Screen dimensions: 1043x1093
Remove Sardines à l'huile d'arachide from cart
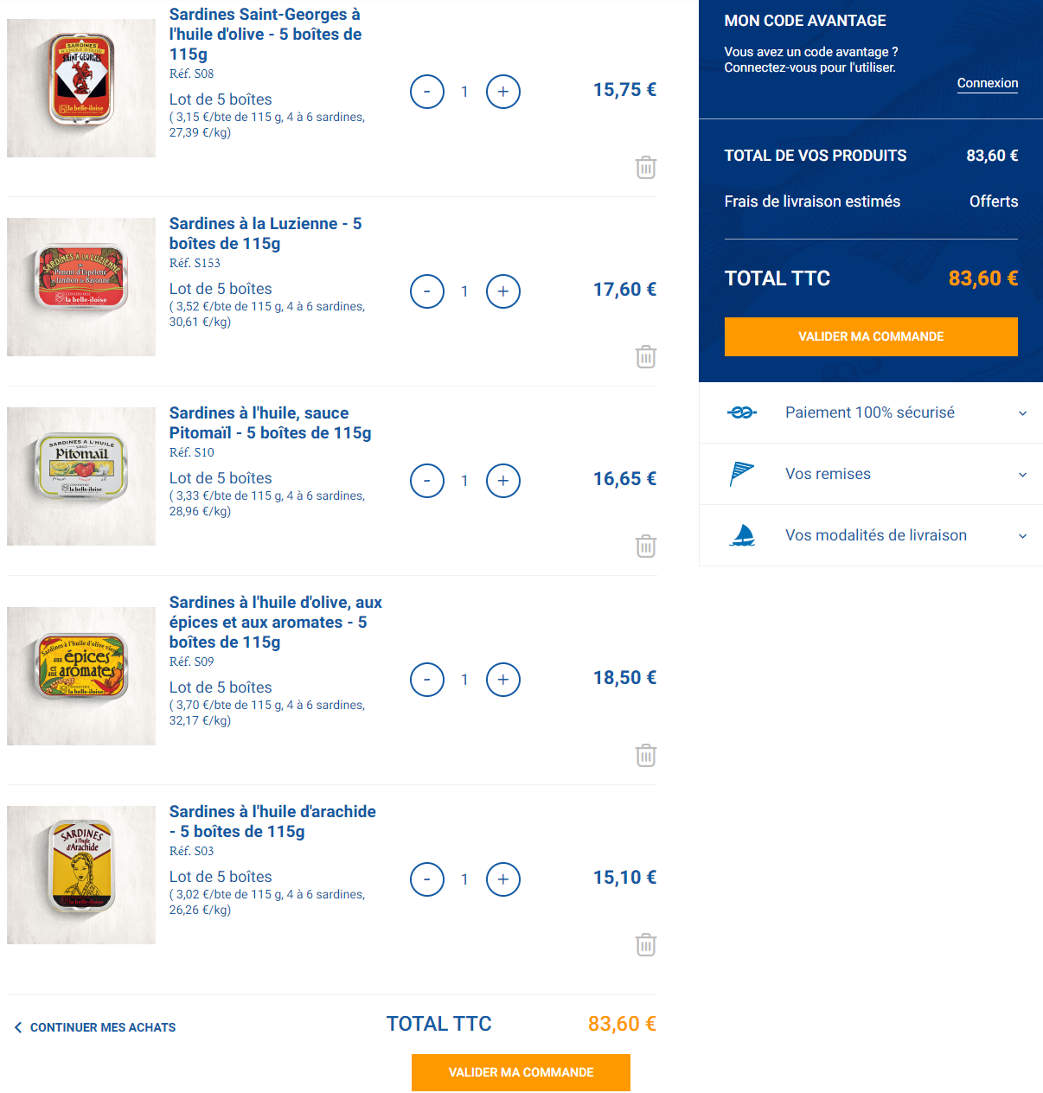[646, 945]
